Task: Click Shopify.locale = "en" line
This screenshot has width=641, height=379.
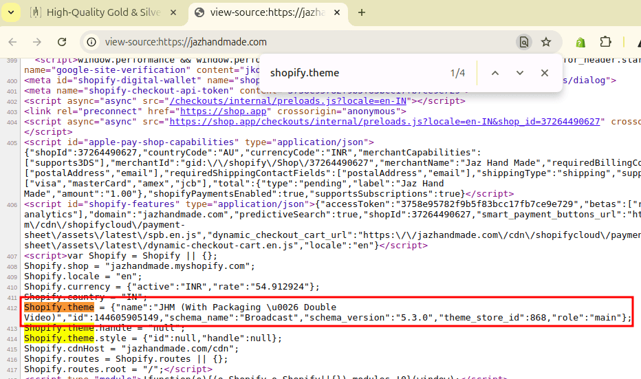Action: (83, 276)
